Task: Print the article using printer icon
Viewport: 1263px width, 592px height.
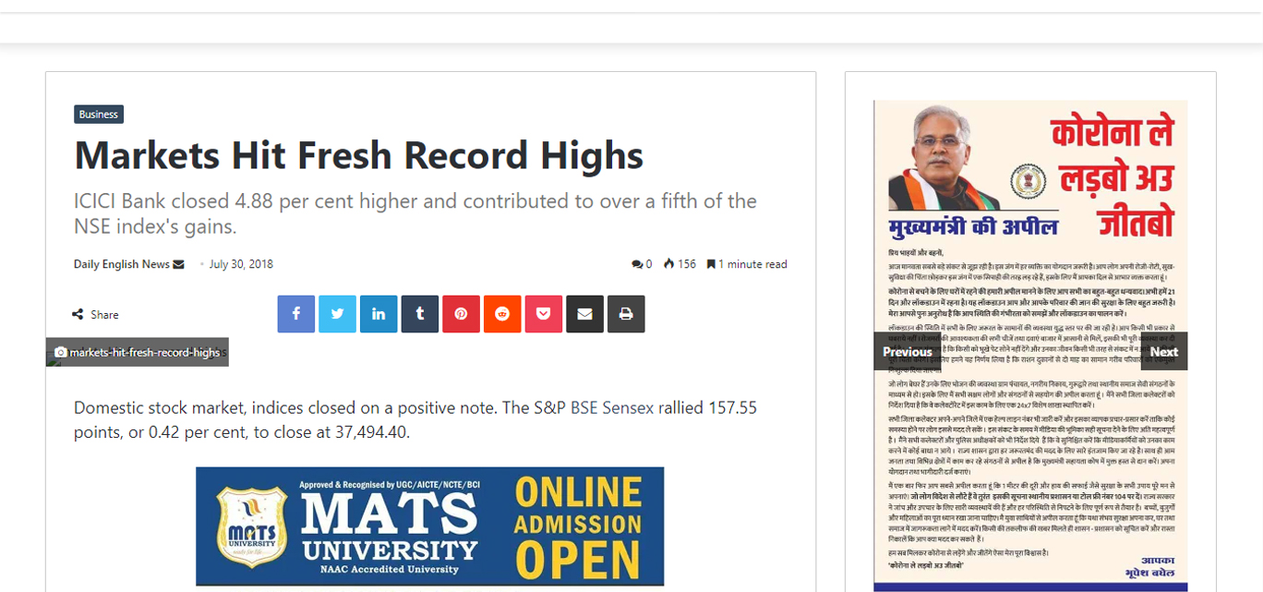Action: 626,314
